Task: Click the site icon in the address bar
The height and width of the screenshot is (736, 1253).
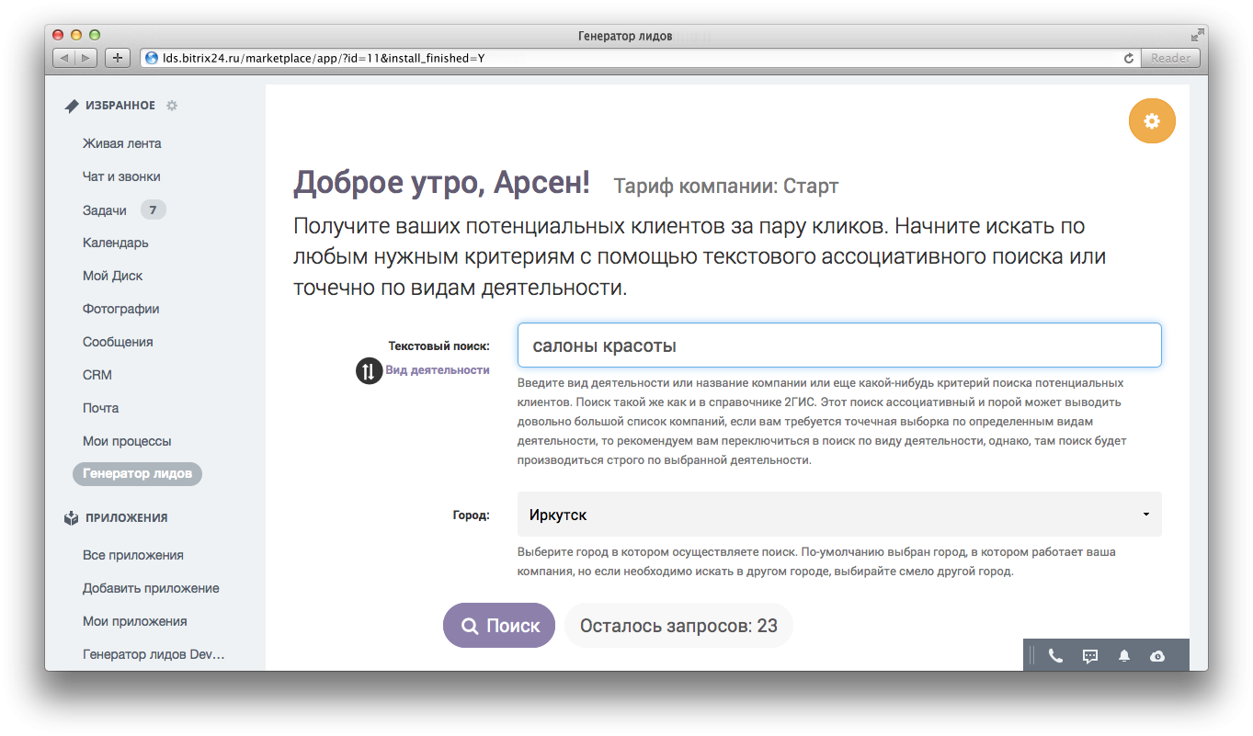Action: [x=150, y=57]
